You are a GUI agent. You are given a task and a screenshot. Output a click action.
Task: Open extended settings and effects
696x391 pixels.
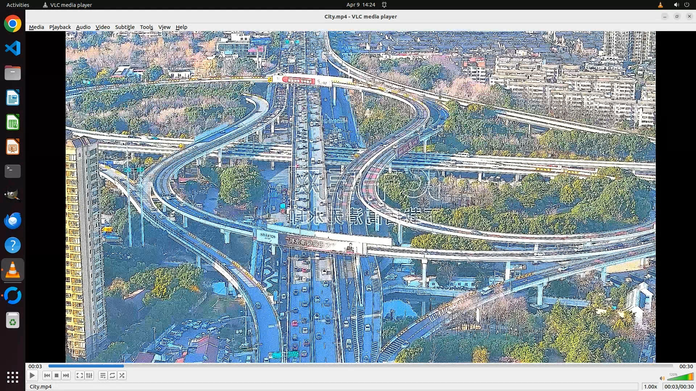click(x=89, y=375)
